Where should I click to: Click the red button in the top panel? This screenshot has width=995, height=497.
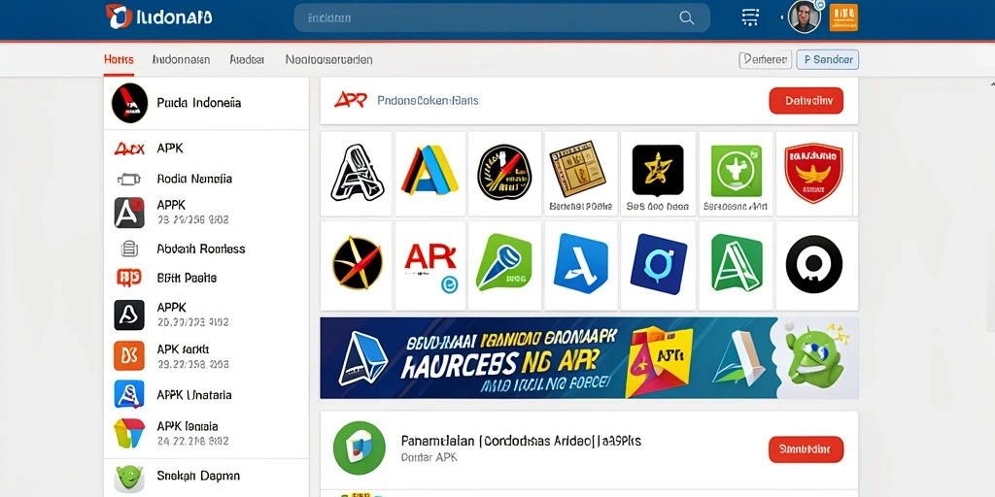(x=806, y=101)
